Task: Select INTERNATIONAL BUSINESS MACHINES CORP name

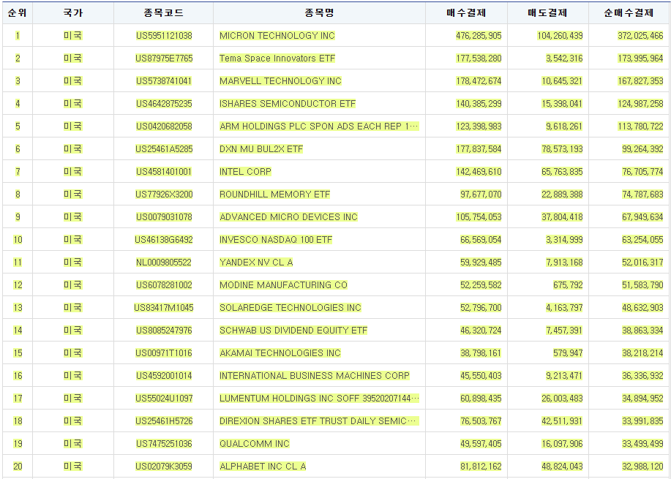Action: tap(315, 375)
